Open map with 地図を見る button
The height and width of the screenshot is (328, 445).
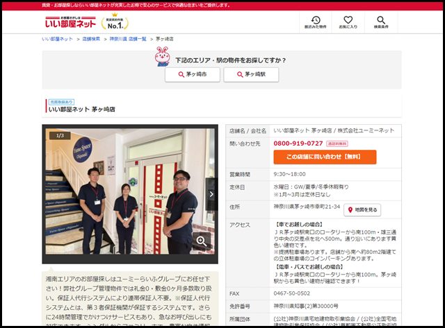click(363, 209)
